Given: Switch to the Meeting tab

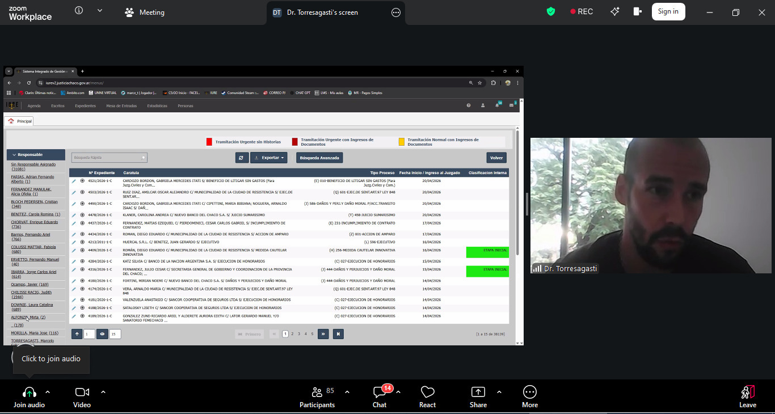Looking at the screenshot, I should [x=145, y=12].
